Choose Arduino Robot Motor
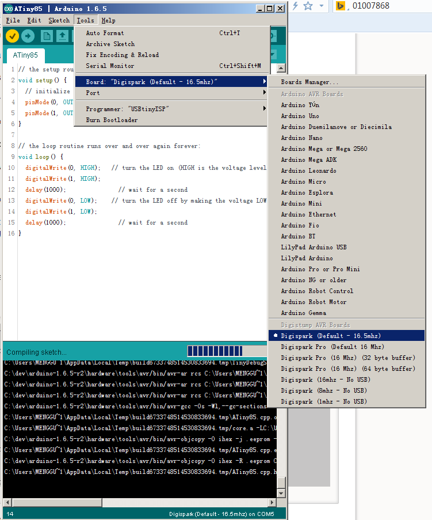The image size is (432, 520). pyautogui.click(x=346, y=302)
